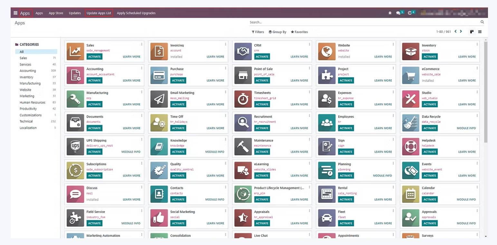Click Update Apps List menu item
The height and width of the screenshot is (245, 497).
[x=99, y=13]
